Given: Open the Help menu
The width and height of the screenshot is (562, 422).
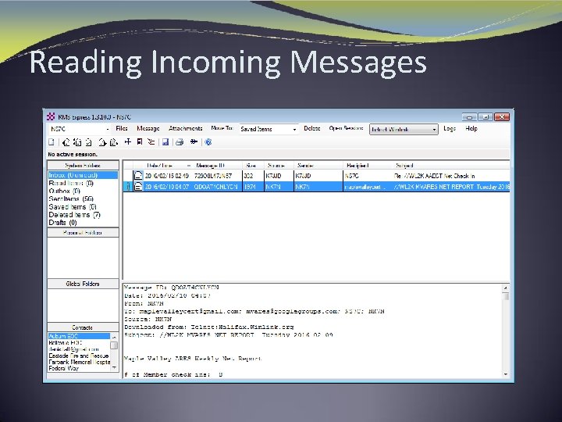Looking at the screenshot, I should 471,128.
